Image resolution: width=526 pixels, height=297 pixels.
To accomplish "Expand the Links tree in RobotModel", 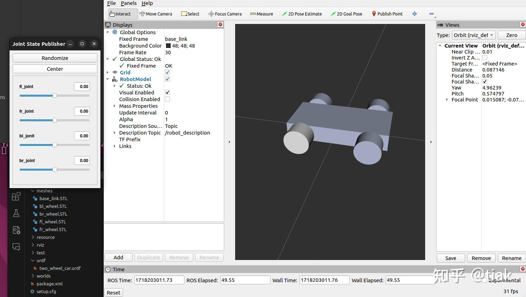I will tap(114, 146).
